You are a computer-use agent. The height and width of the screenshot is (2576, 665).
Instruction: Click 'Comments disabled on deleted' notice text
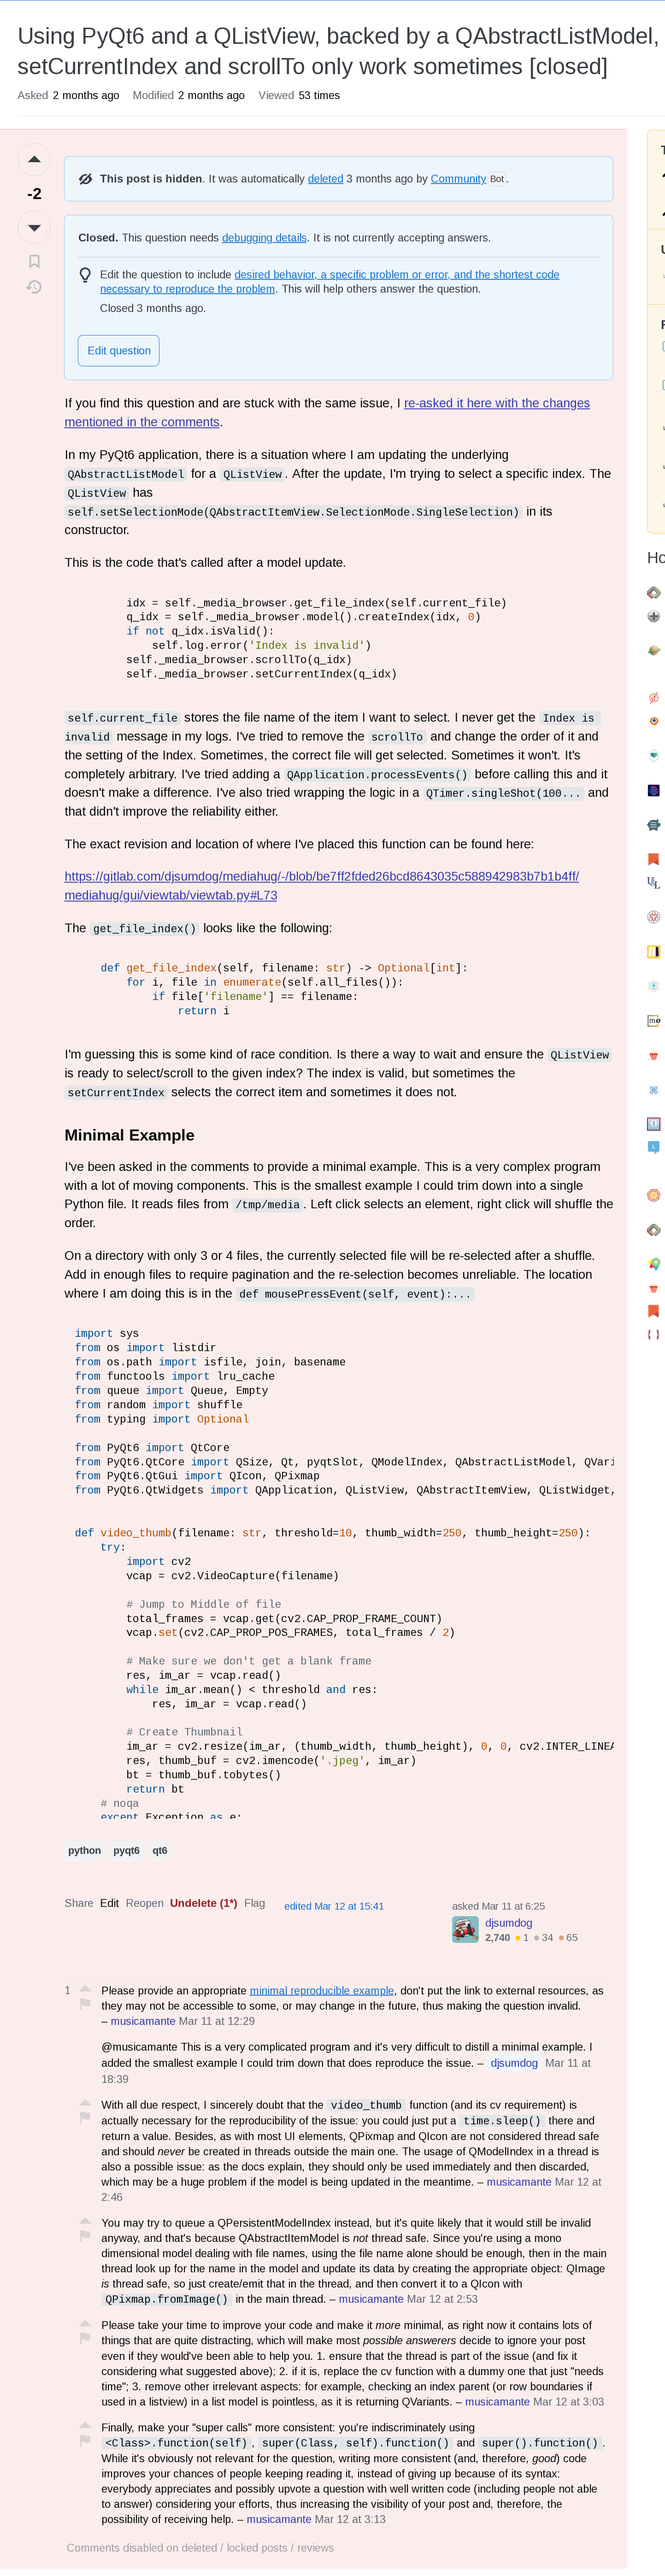pos(200,2547)
